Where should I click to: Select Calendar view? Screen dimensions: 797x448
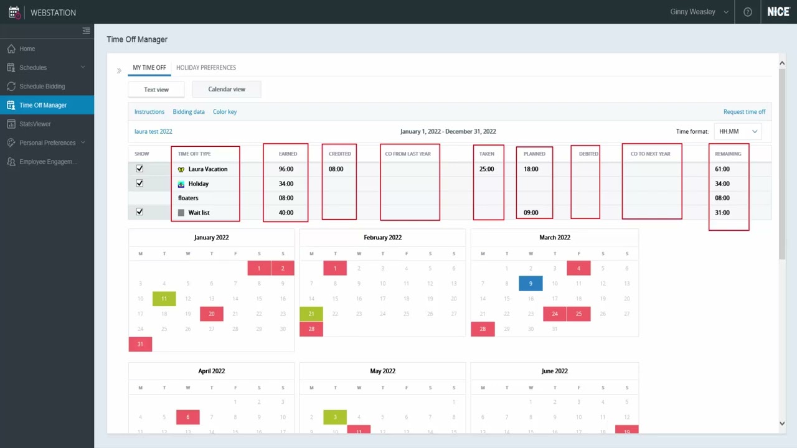[227, 89]
